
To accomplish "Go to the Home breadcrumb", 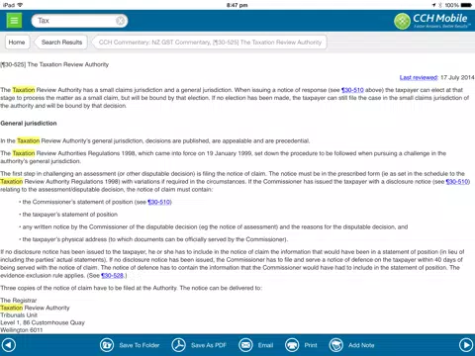I will pos(17,43).
